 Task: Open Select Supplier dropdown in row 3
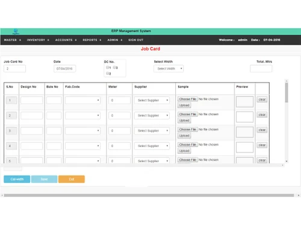tap(152, 131)
